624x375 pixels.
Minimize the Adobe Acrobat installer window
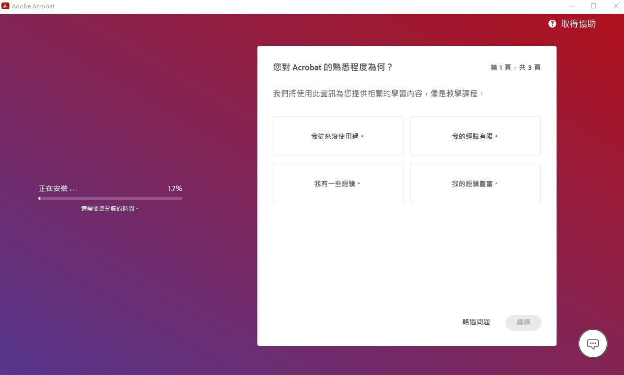click(x=571, y=6)
